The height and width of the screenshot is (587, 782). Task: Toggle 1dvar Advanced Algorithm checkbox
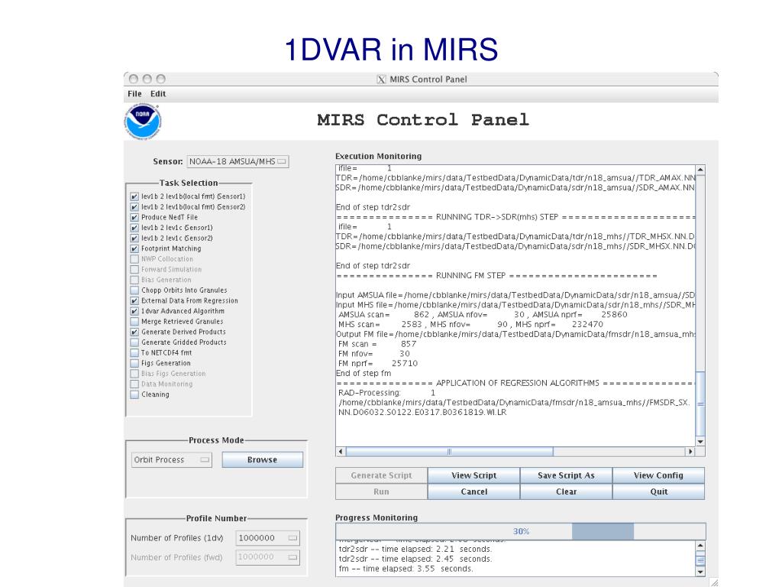134,311
